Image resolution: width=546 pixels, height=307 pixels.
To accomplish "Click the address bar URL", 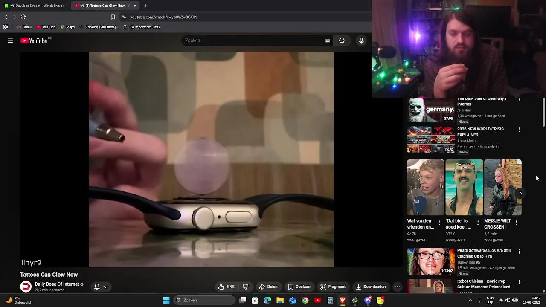I will coord(164,17).
